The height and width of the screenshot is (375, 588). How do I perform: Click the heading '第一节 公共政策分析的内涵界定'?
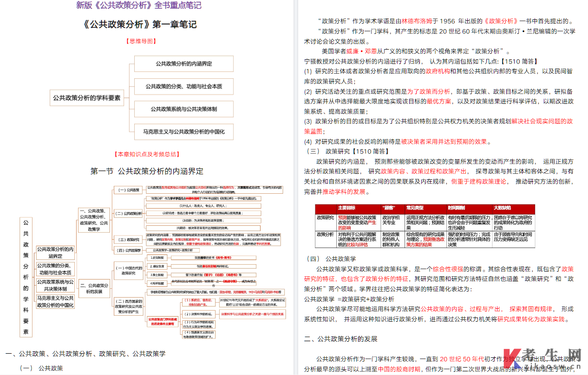coord(147,171)
